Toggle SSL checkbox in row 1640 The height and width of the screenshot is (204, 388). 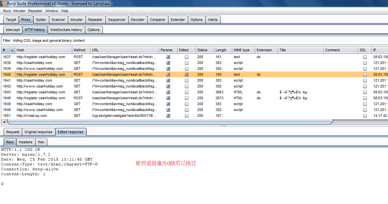365,74
